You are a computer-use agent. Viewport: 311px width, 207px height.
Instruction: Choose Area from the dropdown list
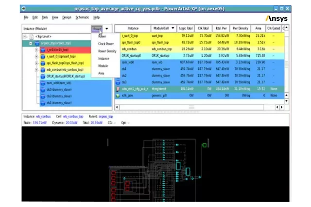(x=101, y=73)
